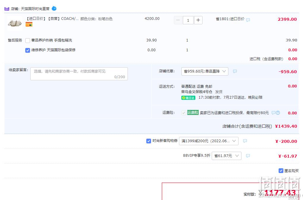Click the comment icon next to 店铺优惠 dropdown
303x200 pixels.
click(235, 71)
